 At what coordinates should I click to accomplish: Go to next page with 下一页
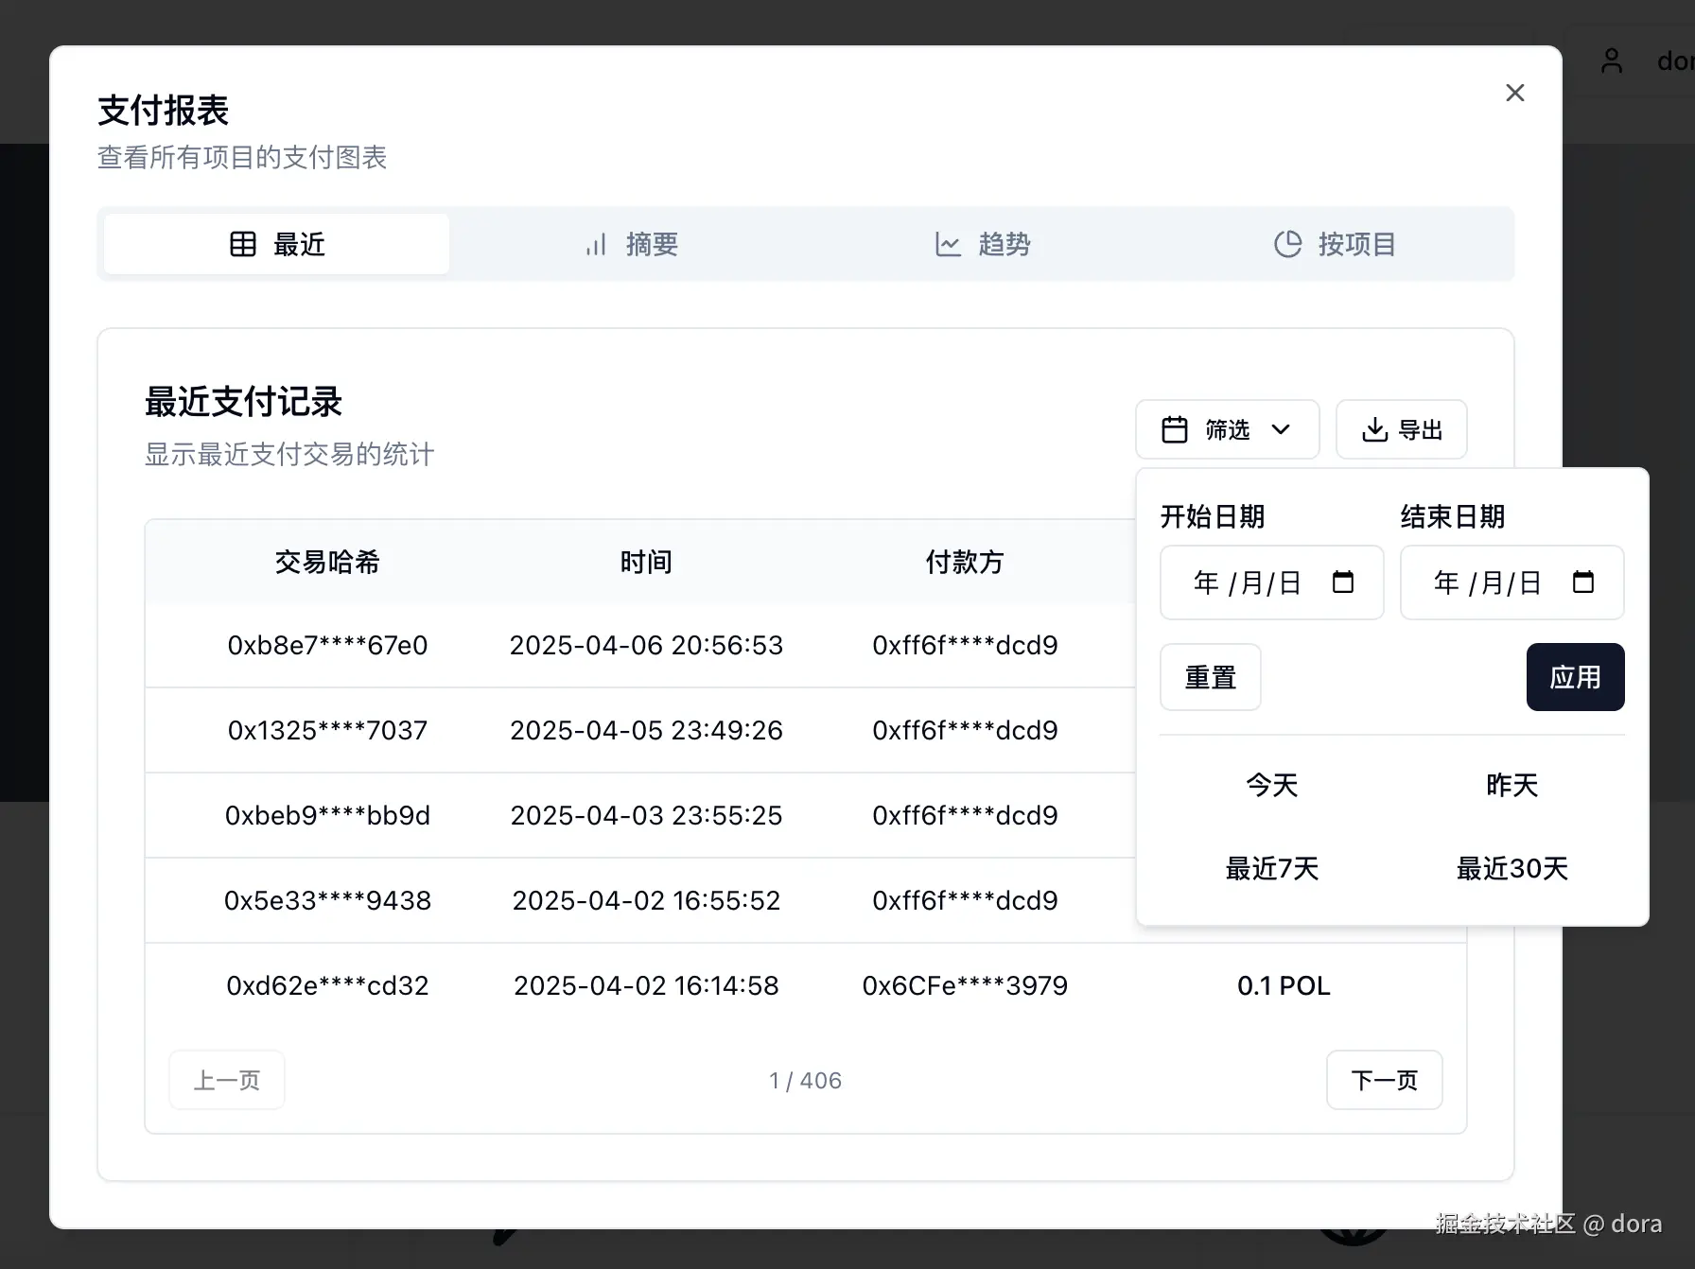(x=1384, y=1080)
